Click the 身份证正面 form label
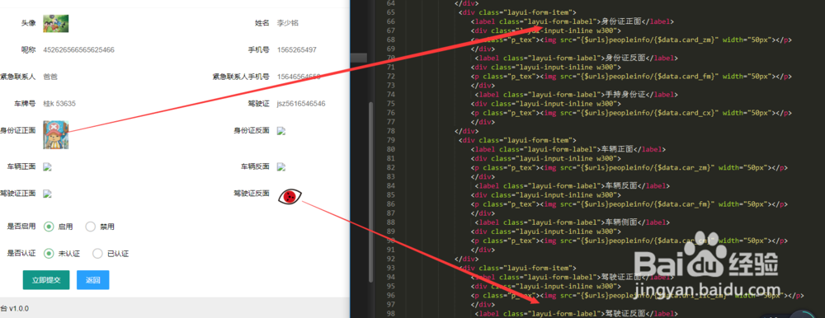The height and width of the screenshot is (318, 825). pos(17,130)
